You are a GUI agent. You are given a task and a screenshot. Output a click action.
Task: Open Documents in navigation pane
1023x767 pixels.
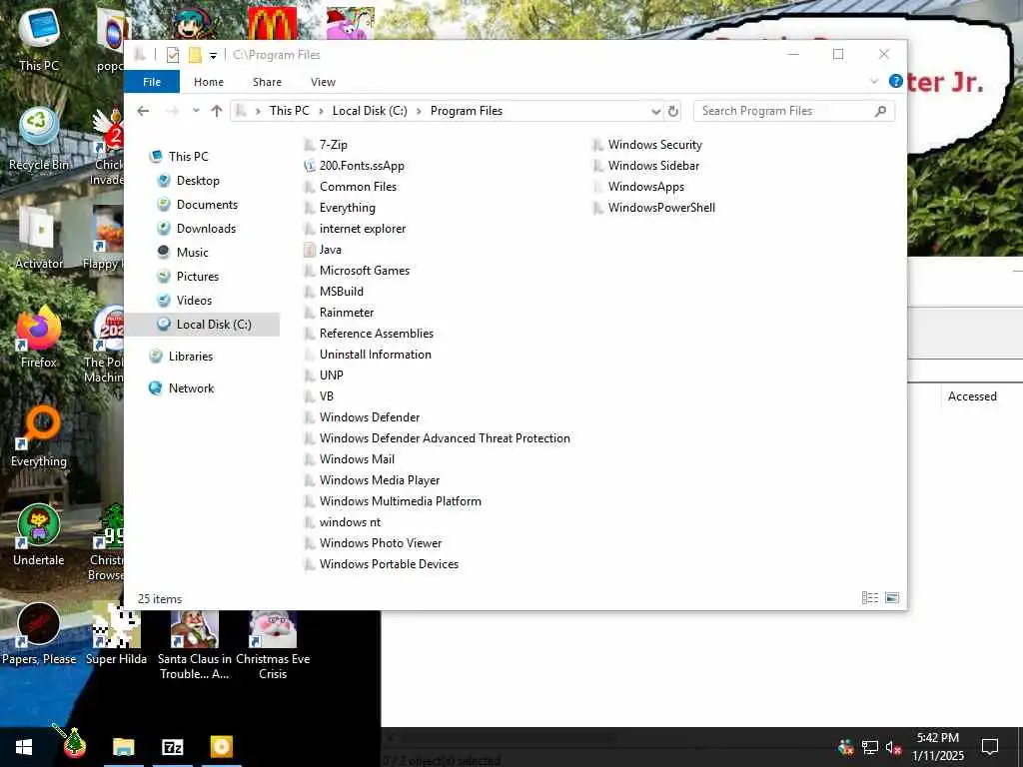point(207,205)
